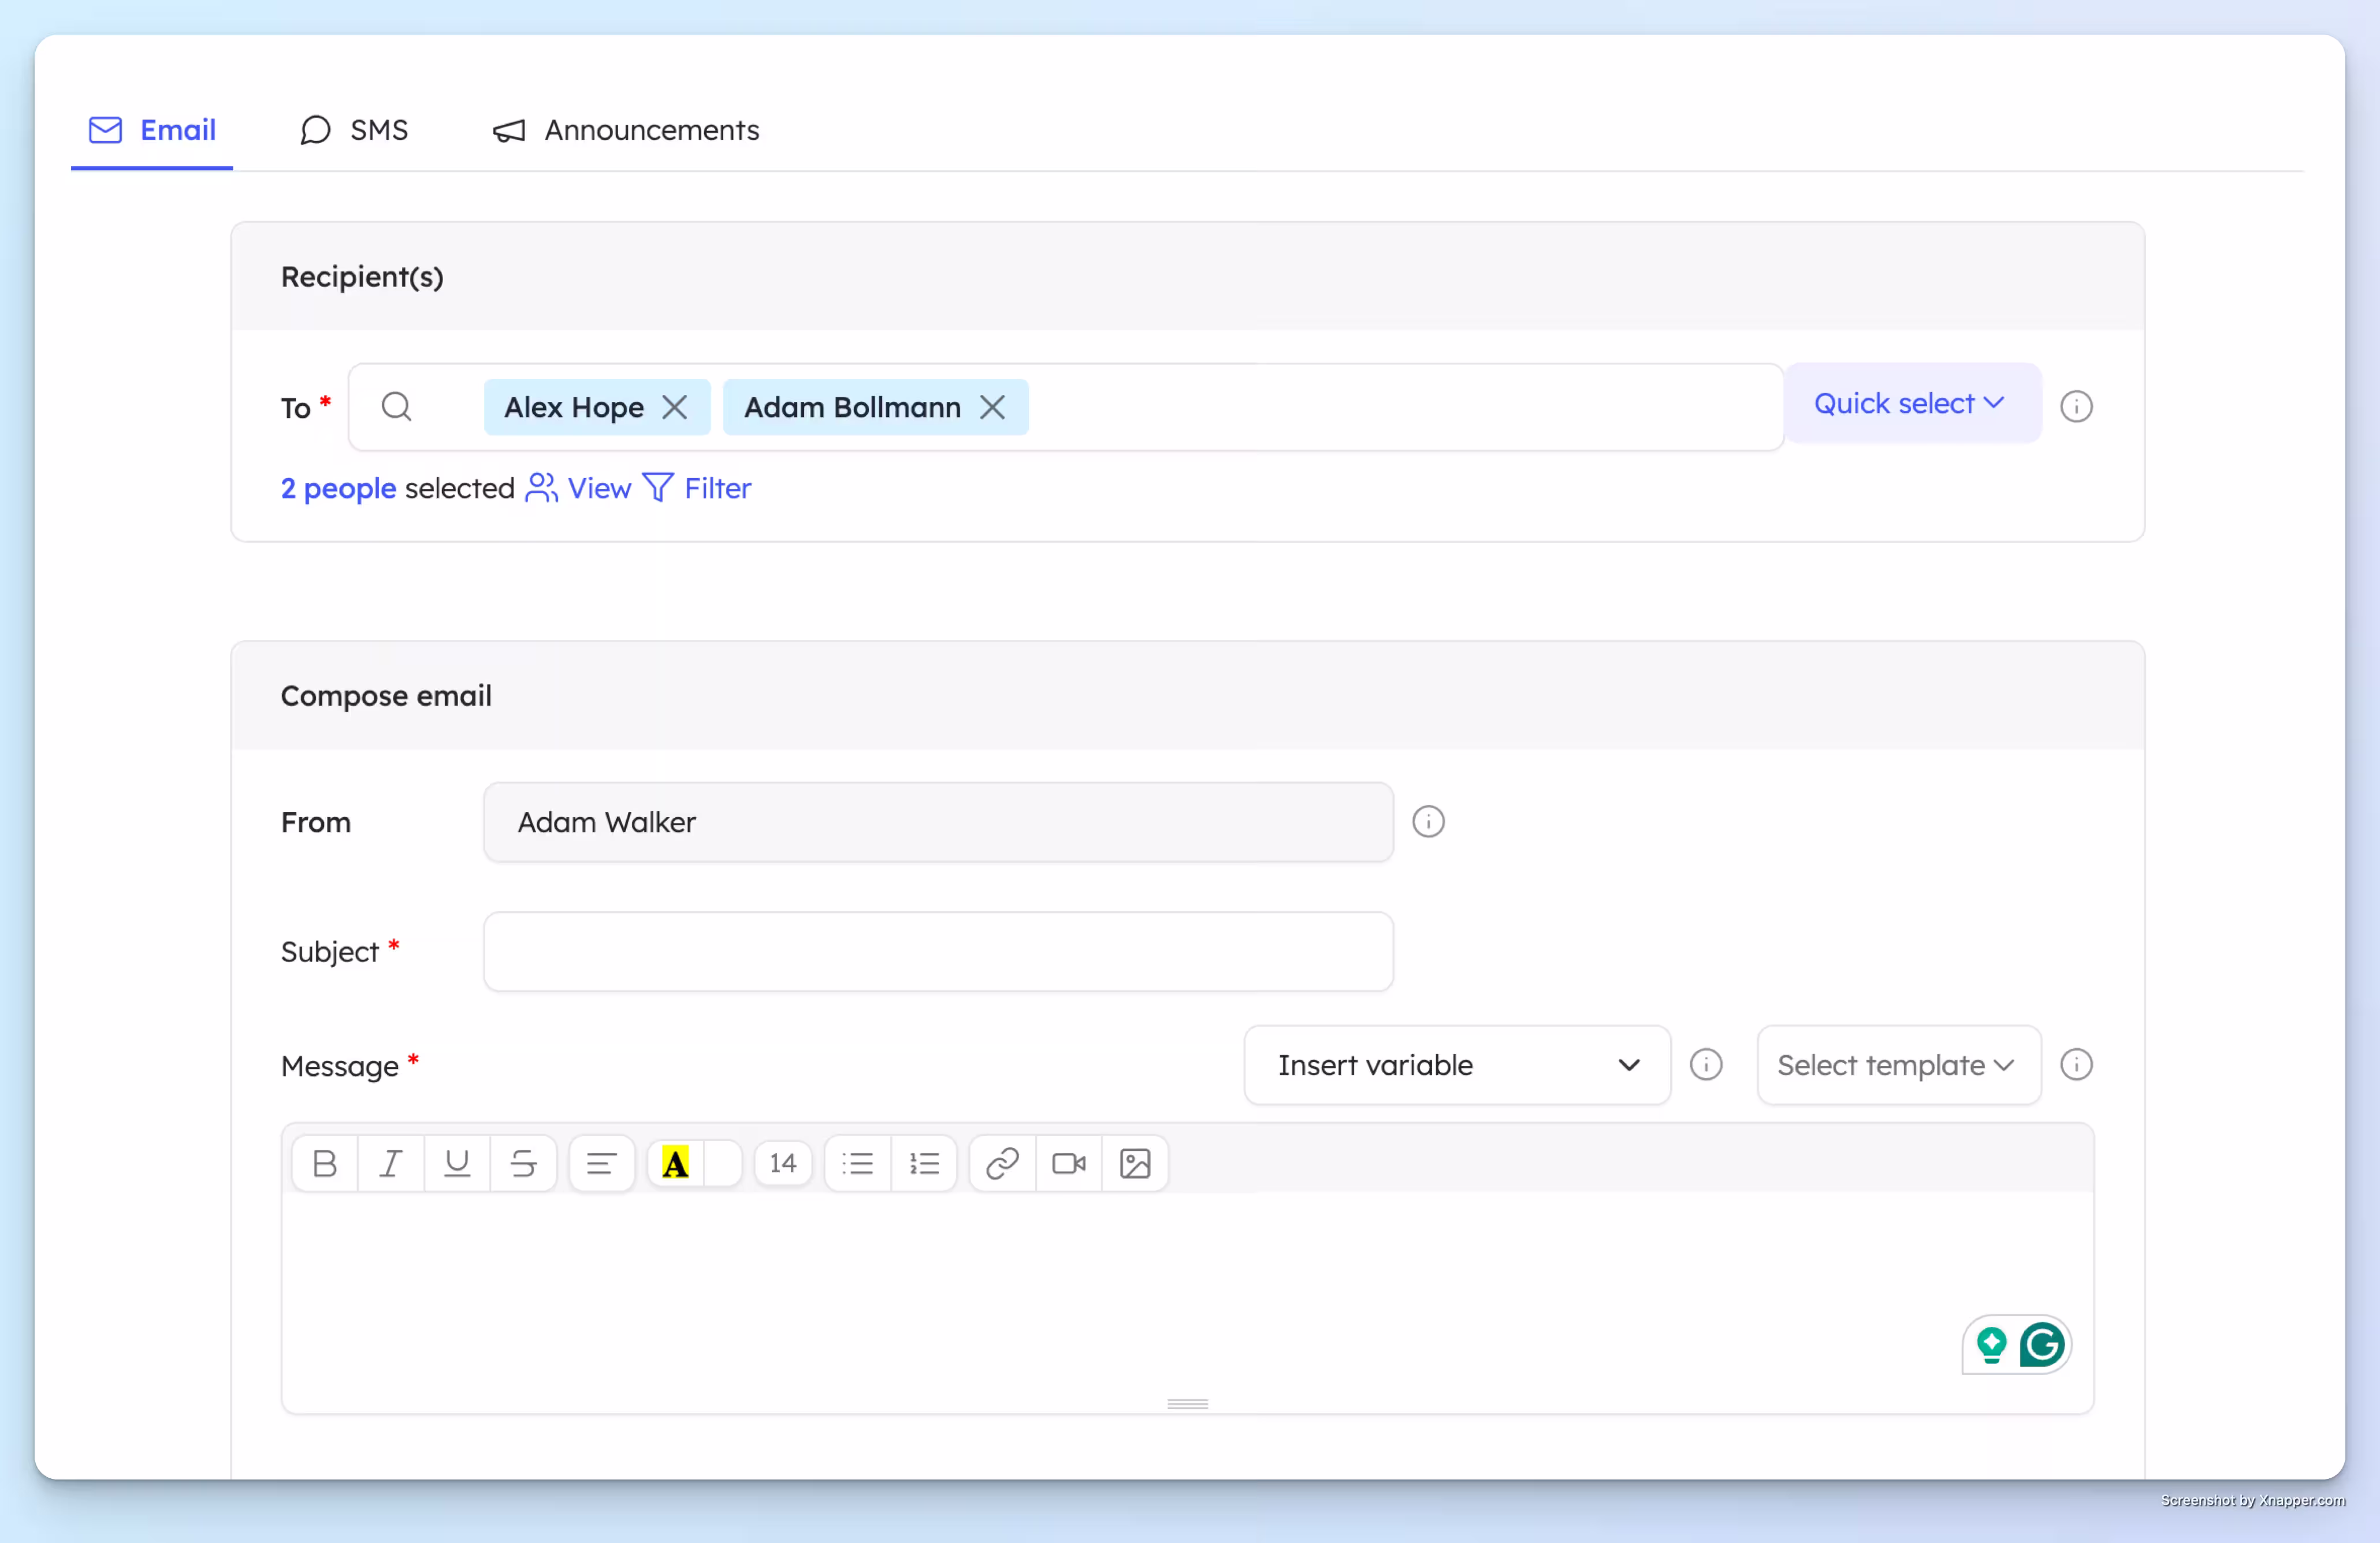2380x1543 pixels.
Task: Open paragraph alignment options
Action: click(601, 1163)
